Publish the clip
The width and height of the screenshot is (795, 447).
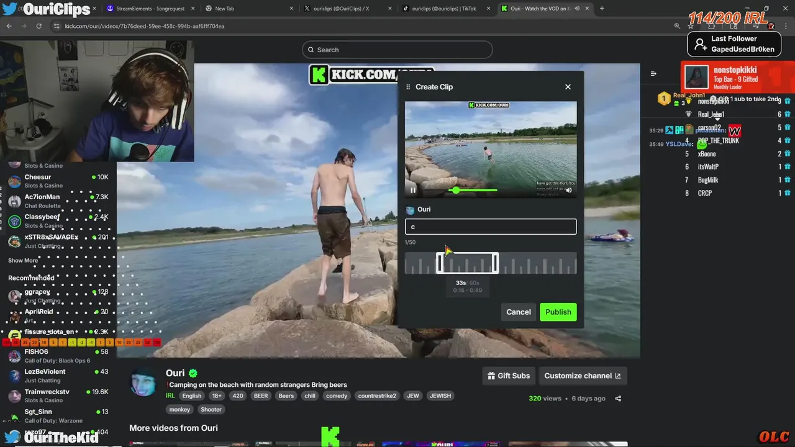[x=558, y=312]
